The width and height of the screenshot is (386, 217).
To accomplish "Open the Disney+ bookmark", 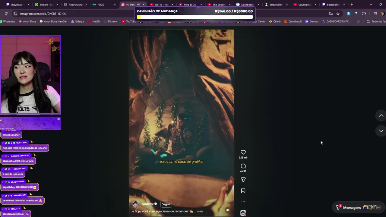I will click(110, 21).
